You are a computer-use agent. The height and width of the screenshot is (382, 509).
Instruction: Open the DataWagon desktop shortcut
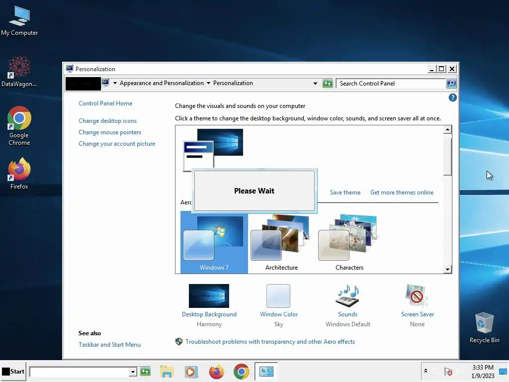19,72
